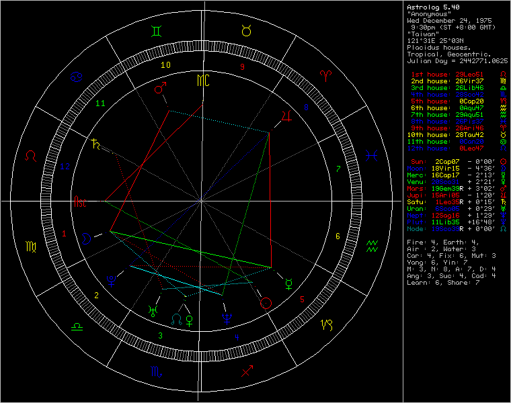Click the Virgo zodiac glyph on the outer ring

31,247
